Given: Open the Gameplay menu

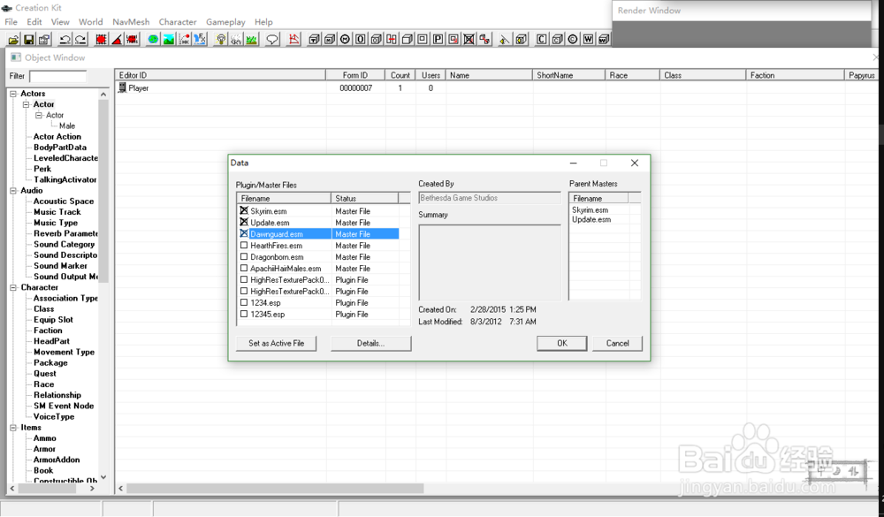Looking at the screenshot, I should (225, 22).
